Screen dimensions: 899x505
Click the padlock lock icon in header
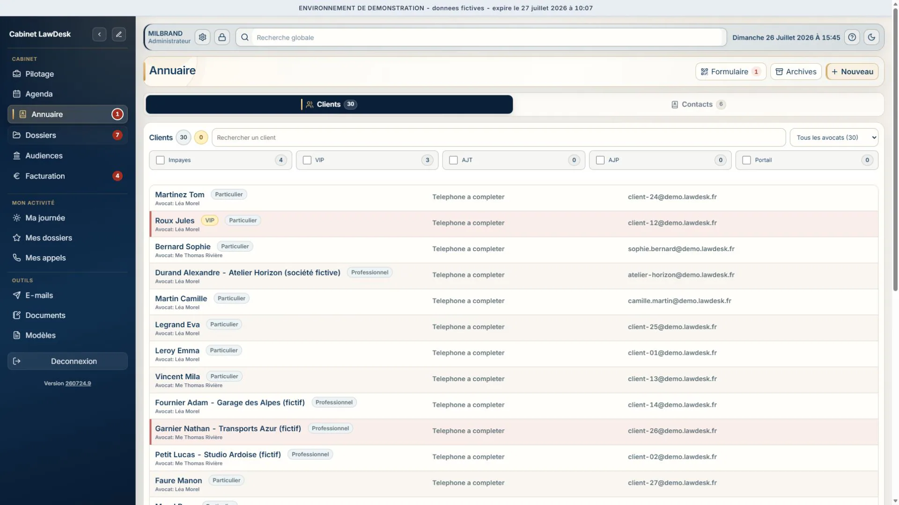pos(222,37)
